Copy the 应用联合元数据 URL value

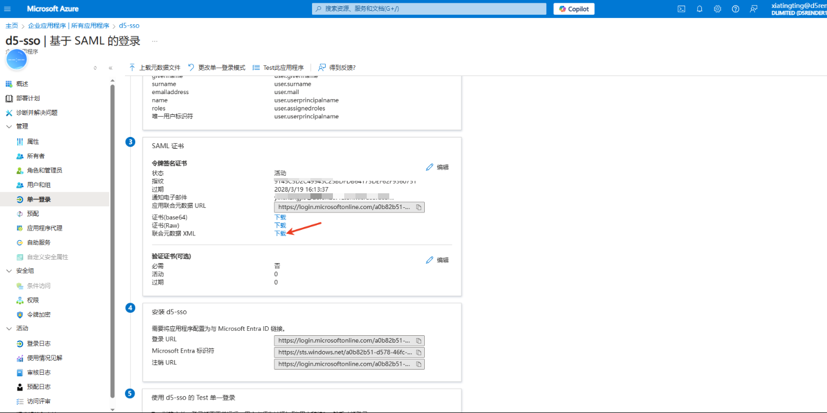419,207
